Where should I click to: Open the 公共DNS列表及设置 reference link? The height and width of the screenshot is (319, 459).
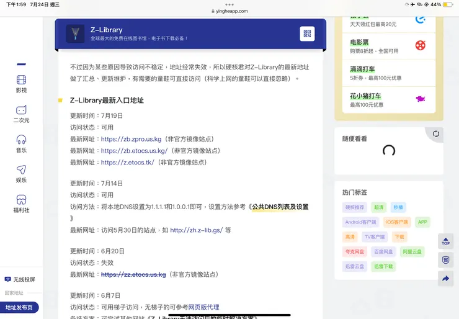(x=280, y=207)
